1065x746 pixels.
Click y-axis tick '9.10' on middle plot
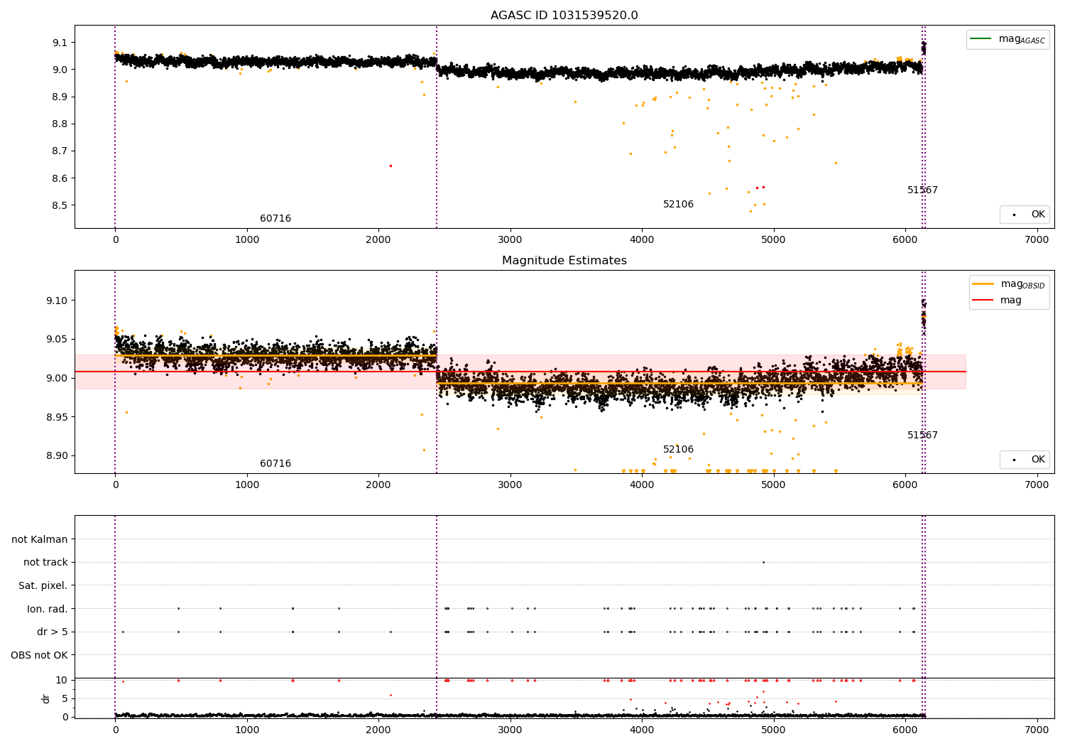[x=58, y=301]
